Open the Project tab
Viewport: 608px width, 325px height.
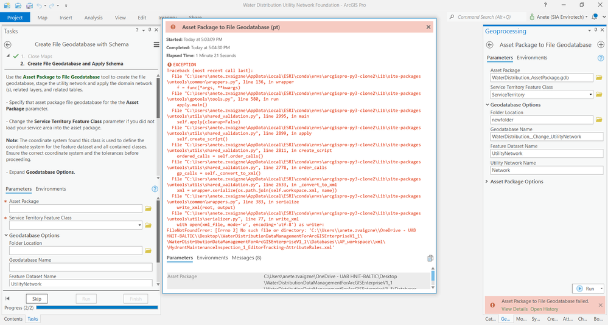pos(15,18)
